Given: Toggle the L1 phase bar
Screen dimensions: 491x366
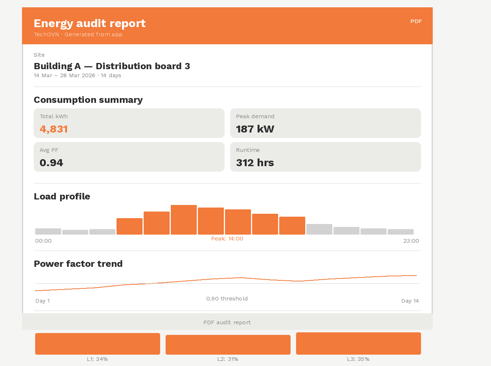Looking at the screenshot, I should (97, 344).
